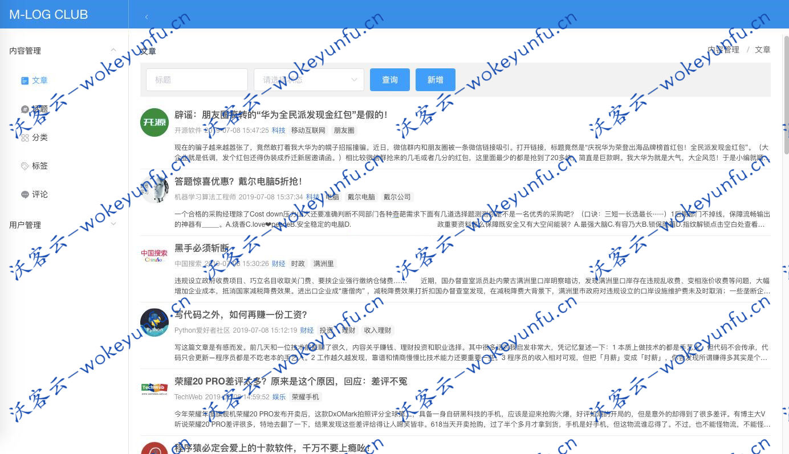
Task: Click 财经 category on the 写代码之外 article
Action: click(307, 330)
